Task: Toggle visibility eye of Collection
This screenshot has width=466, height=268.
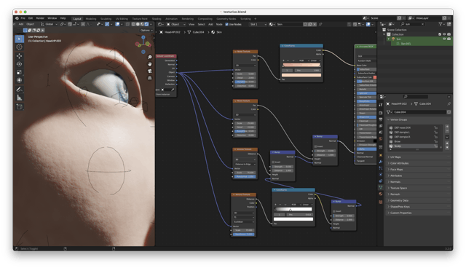Action: (x=444, y=34)
